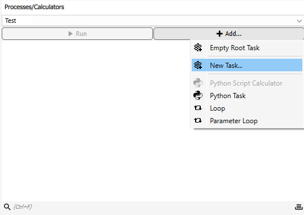Click the Empty Root Task gear icon
Screen dimensions: 304x215
(x=198, y=48)
